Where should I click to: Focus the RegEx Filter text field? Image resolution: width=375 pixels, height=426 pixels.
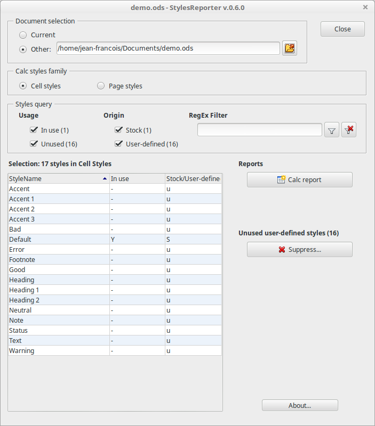pyautogui.click(x=260, y=130)
